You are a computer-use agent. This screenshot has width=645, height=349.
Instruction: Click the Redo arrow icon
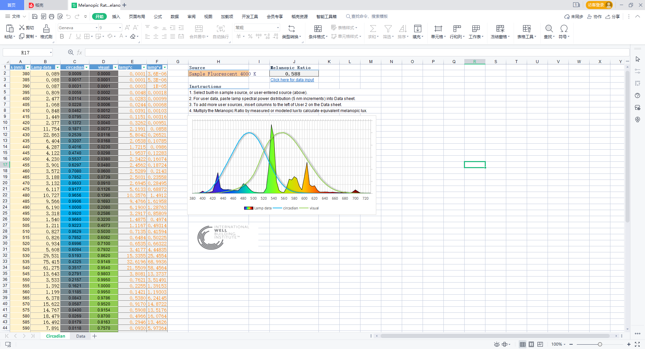(77, 16)
